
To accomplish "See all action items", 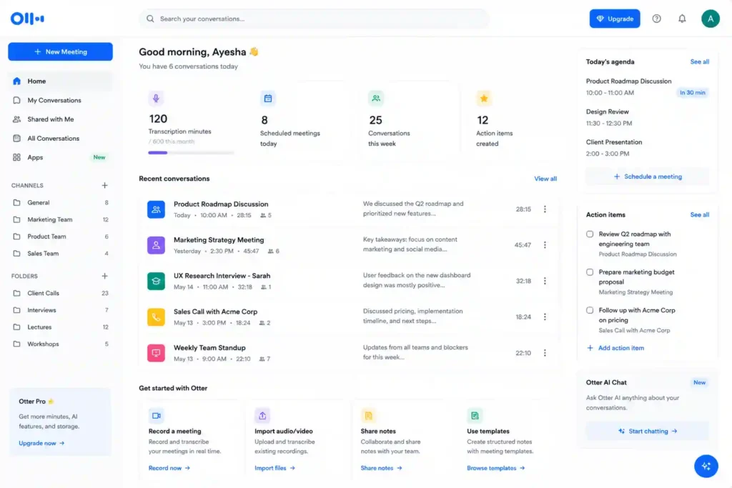I will click(x=699, y=214).
